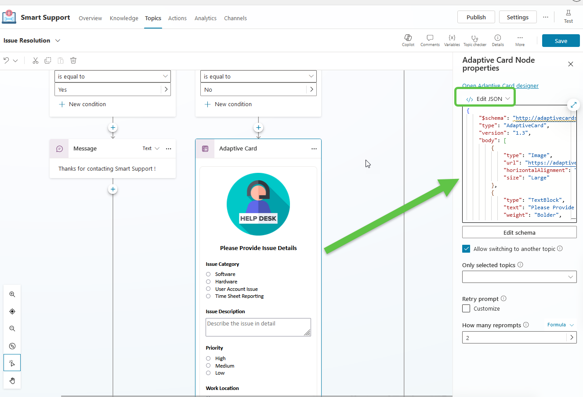Click the Issue Description text field

[258, 327]
